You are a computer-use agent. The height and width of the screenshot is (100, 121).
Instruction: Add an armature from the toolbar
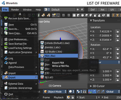pos(117,15)
